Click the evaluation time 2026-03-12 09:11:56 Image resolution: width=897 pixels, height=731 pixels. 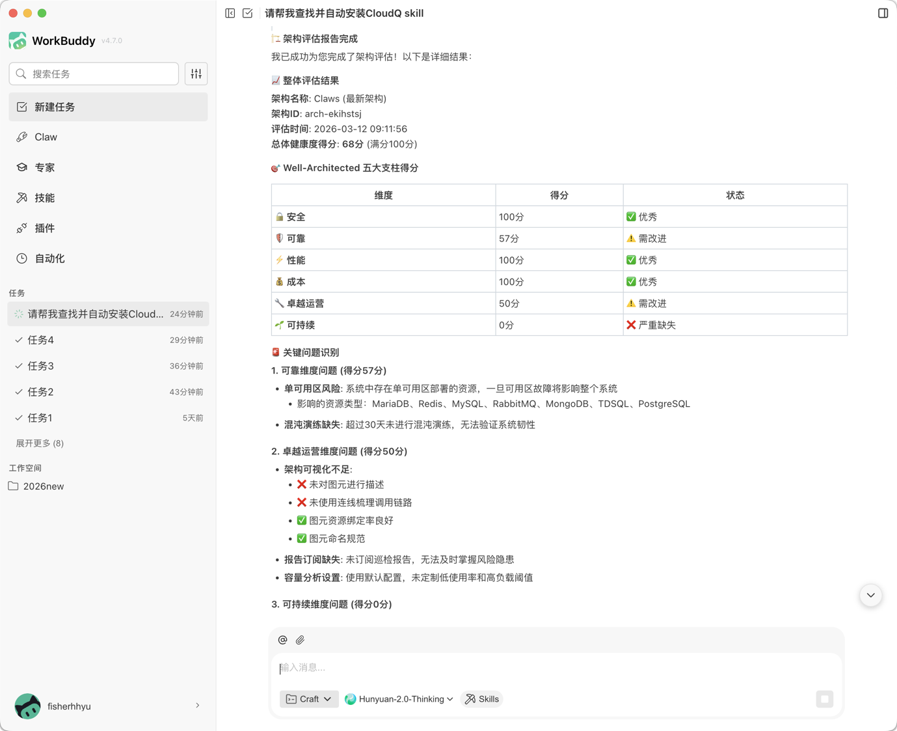[360, 129]
